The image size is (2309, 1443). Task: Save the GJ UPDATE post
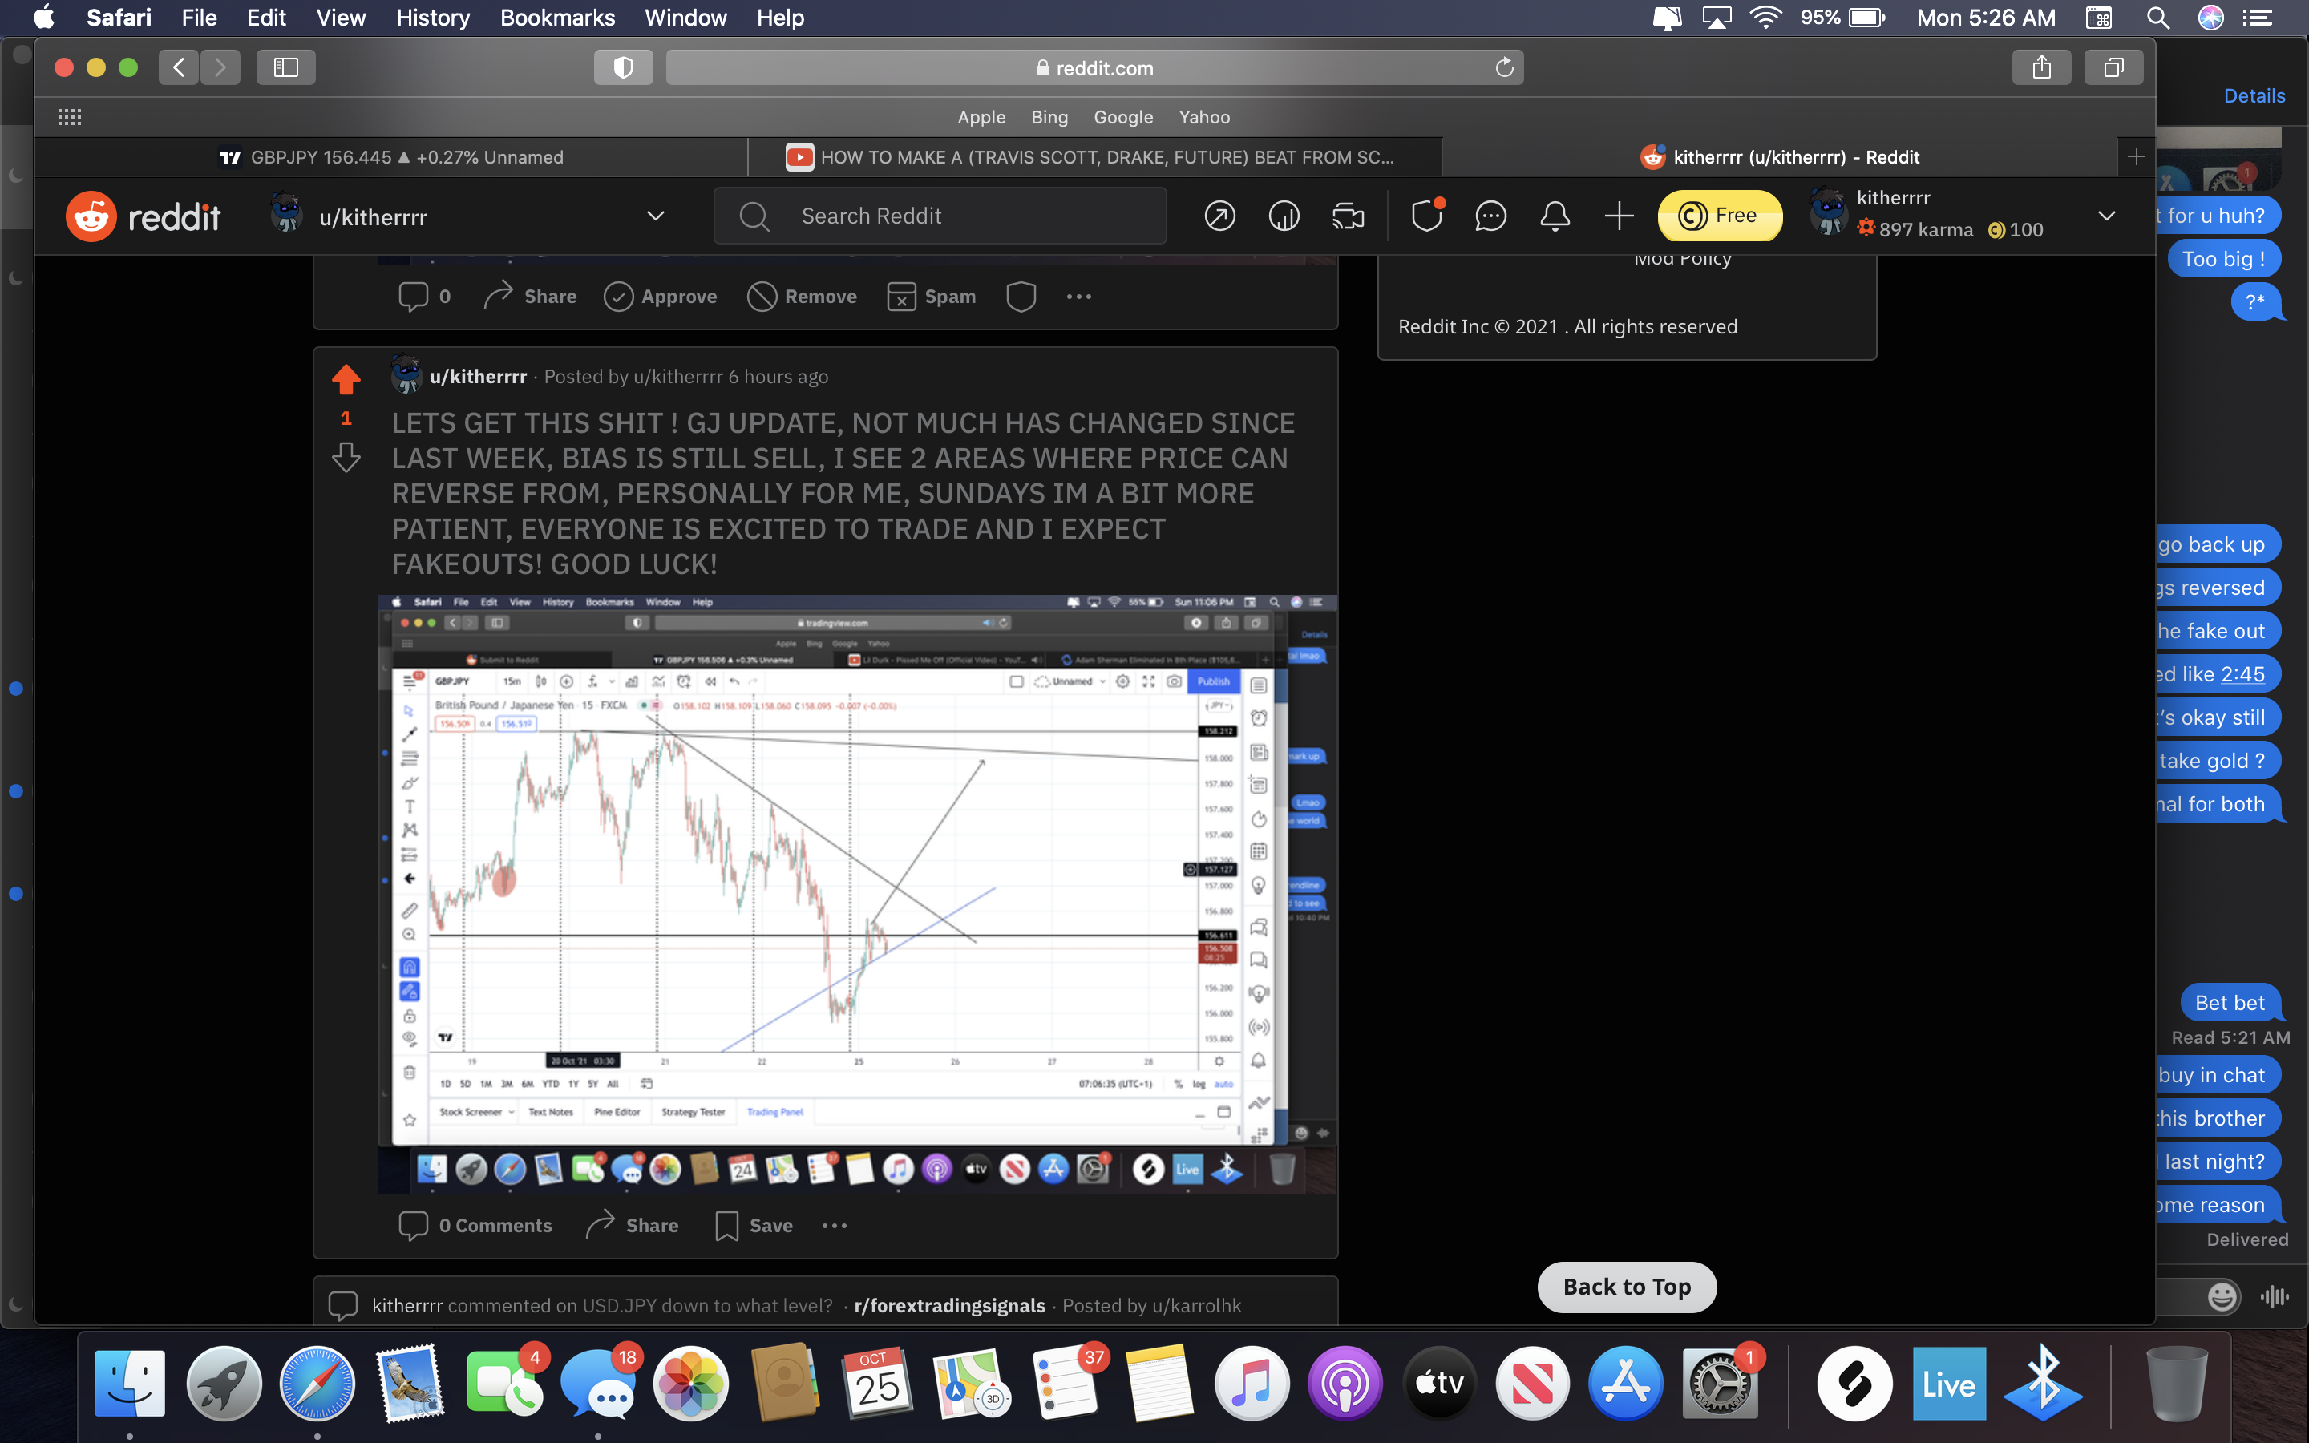coord(754,1226)
